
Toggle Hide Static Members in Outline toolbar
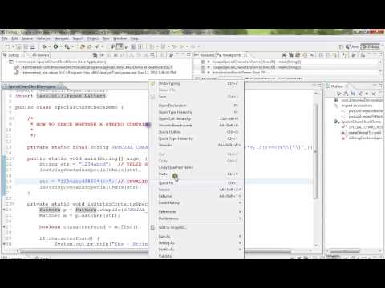tap(360, 94)
